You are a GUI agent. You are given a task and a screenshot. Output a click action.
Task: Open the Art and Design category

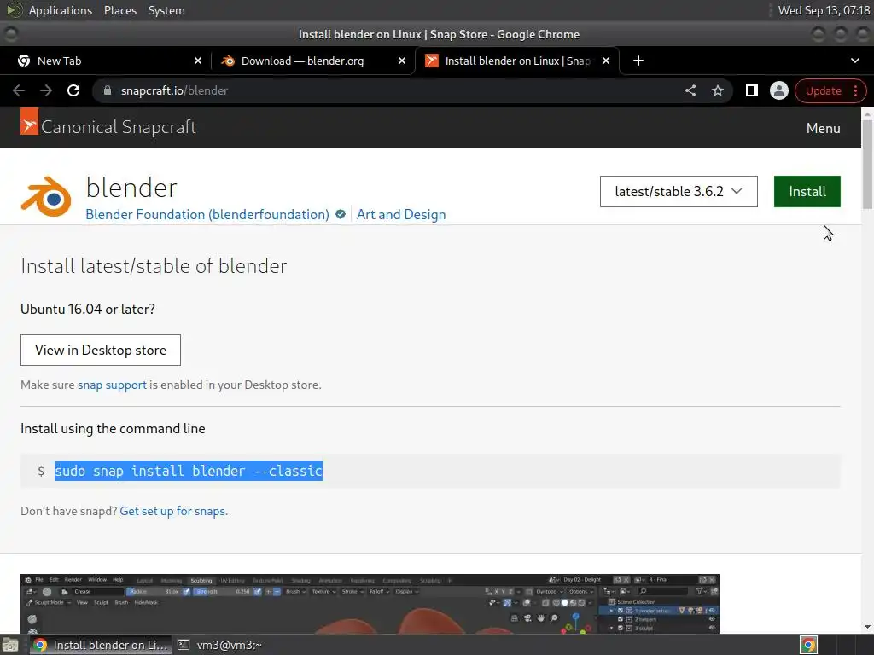coord(401,214)
